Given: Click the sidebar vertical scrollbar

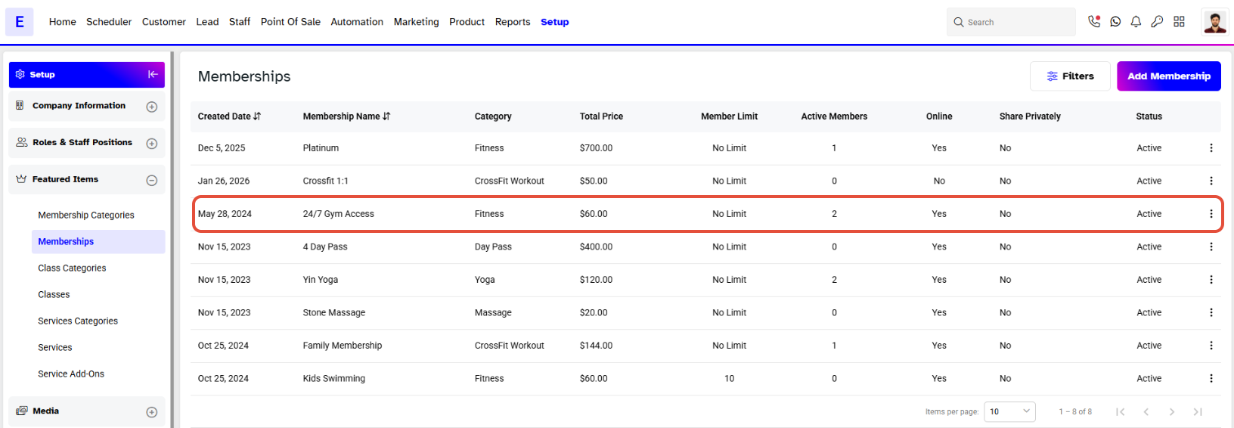Looking at the screenshot, I should (172, 240).
